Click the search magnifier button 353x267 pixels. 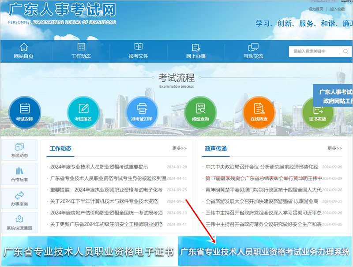pyautogui.click(x=346, y=52)
